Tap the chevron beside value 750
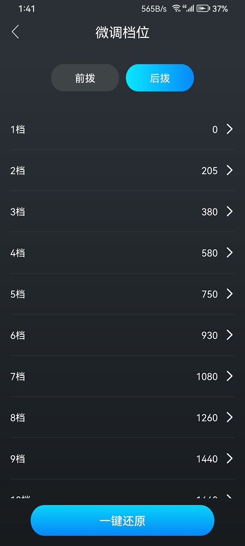Screen dimensions: 245x546 tap(229, 294)
